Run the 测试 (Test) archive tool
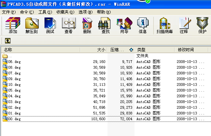The width and height of the screenshot is (211, 136). click(50, 25)
